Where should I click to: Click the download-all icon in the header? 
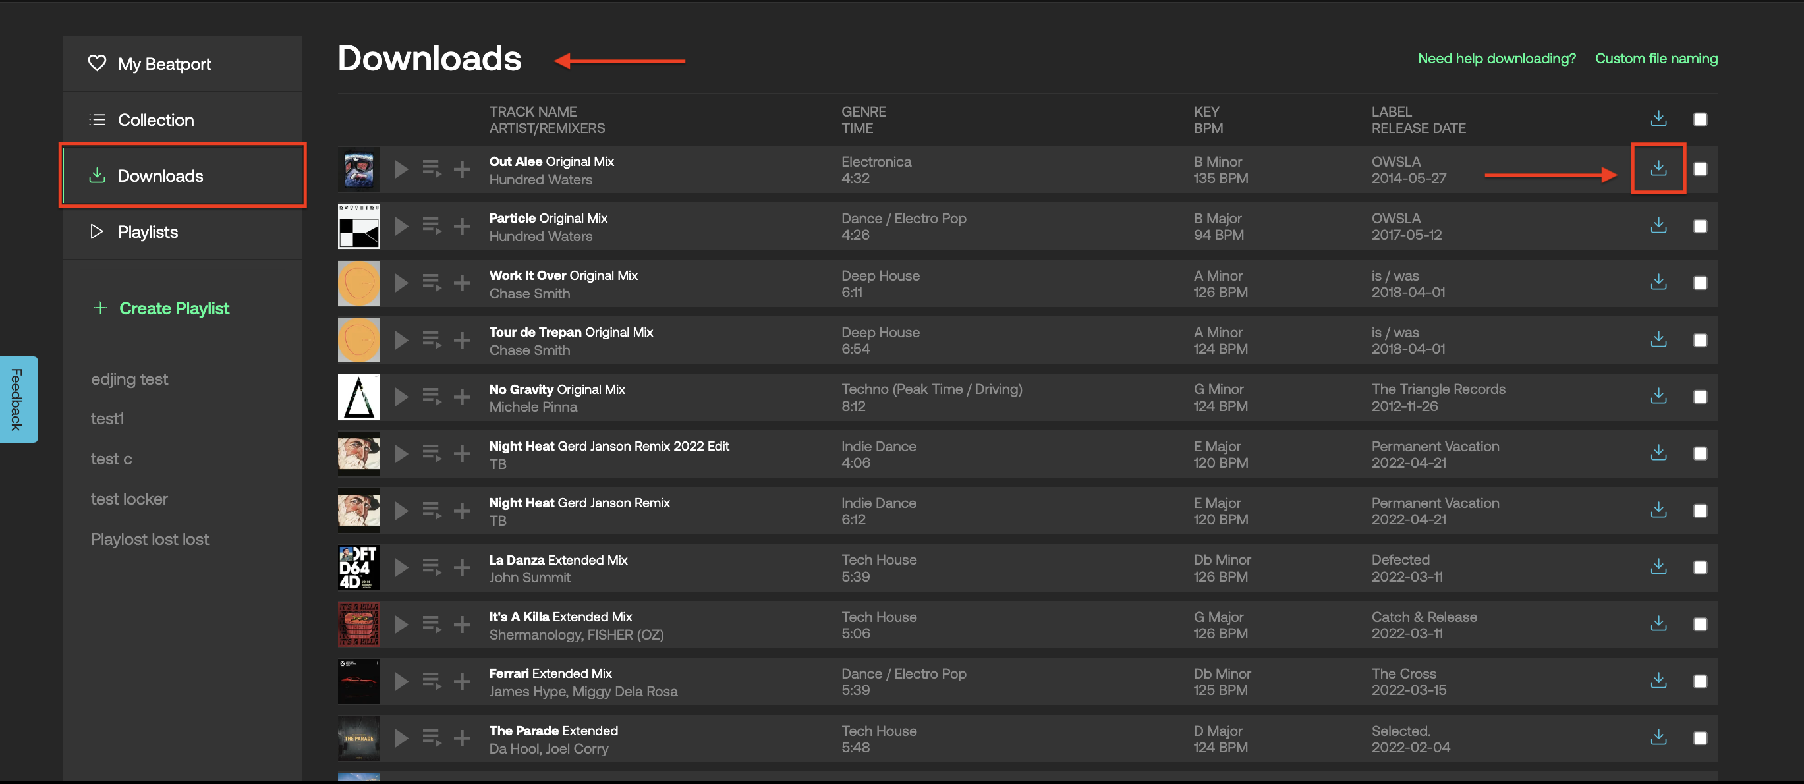[1658, 119]
